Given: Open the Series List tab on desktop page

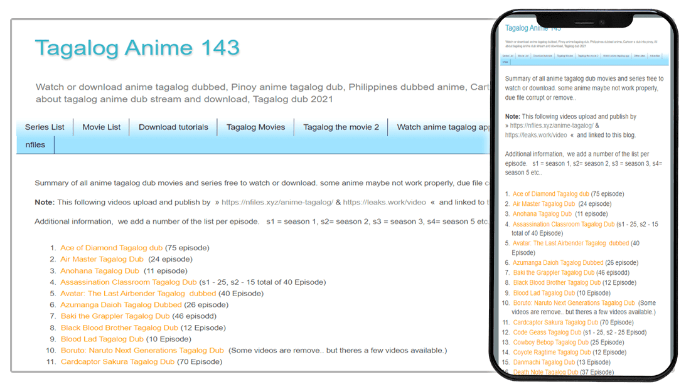Looking at the screenshot, I should point(45,127).
